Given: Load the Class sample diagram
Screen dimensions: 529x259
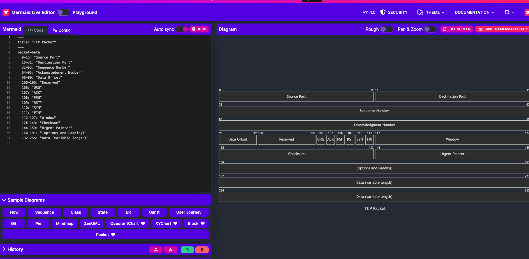Looking at the screenshot, I should point(76,212).
